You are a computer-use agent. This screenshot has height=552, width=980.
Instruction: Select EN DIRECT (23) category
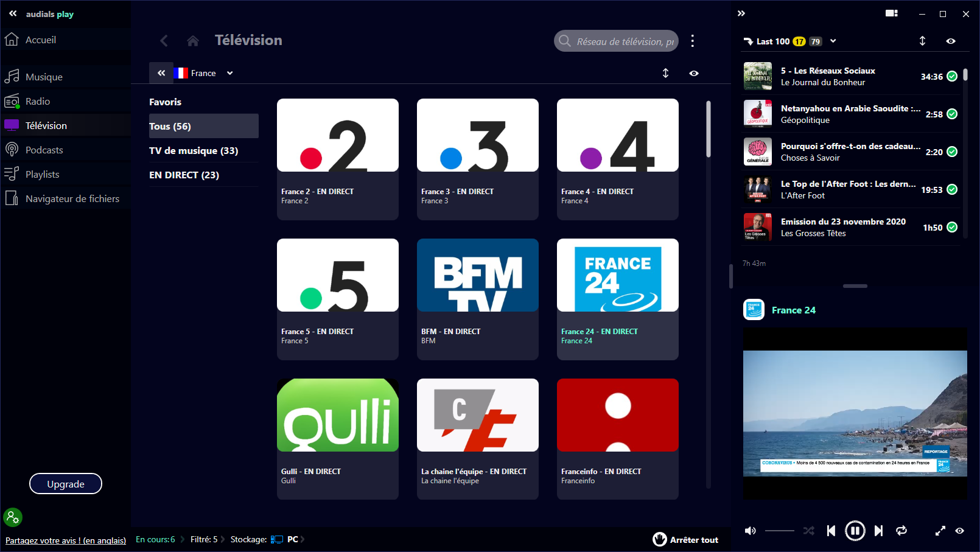tap(203, 175)
